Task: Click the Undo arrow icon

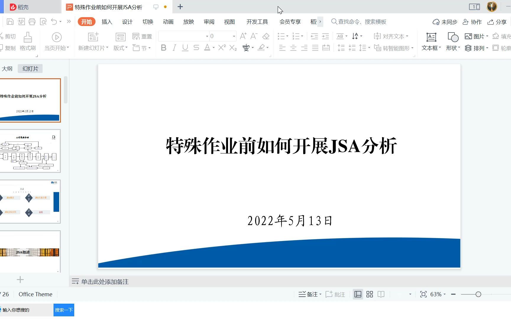Action: 54,22
